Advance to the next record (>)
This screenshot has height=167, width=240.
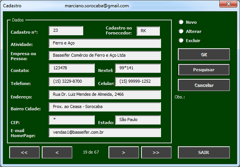(123, 152)
